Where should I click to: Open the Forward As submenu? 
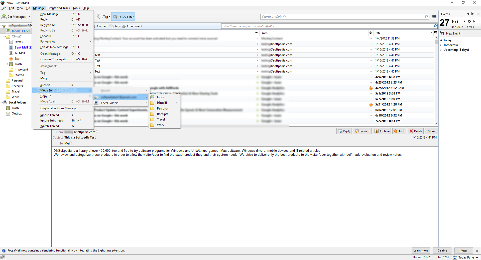[63, 41]
